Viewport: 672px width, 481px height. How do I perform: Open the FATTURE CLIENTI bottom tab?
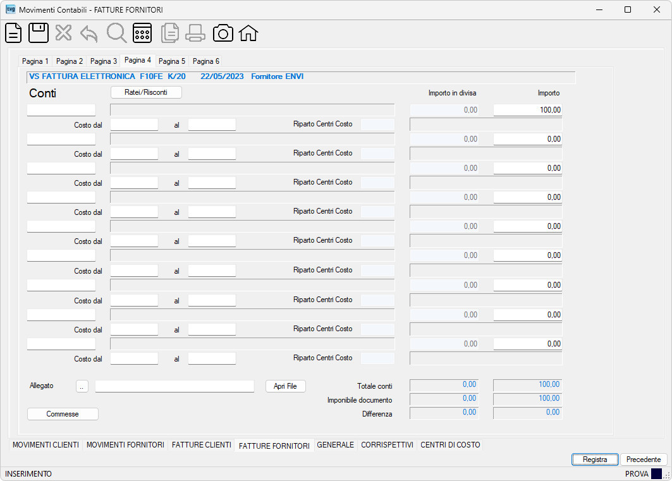coord(202,445)
